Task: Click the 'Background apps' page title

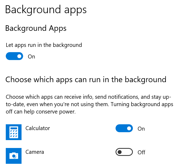Action: pos(46,10)
